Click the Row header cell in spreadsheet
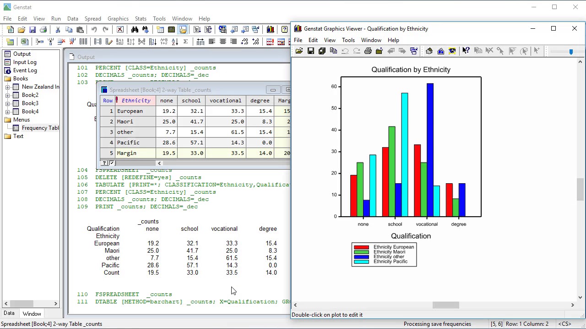586x329 pixels. [x=108, y=101]
